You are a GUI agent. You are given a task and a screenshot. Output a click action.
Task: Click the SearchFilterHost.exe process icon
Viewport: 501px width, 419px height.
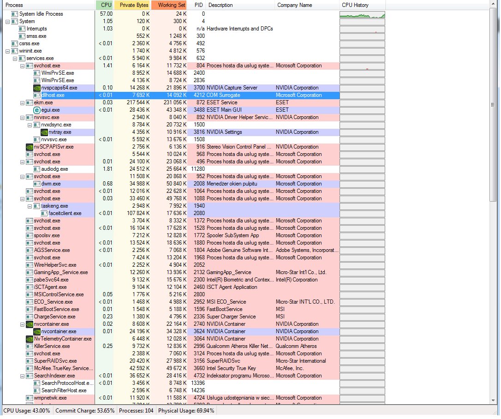point(37,390)
